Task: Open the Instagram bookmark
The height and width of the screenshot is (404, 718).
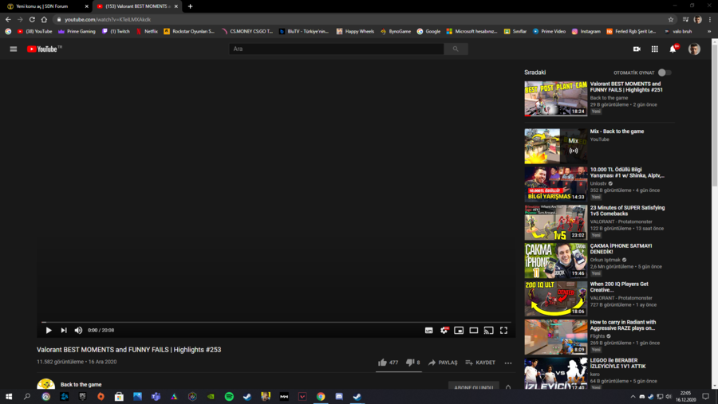Action: pos(586,32)
